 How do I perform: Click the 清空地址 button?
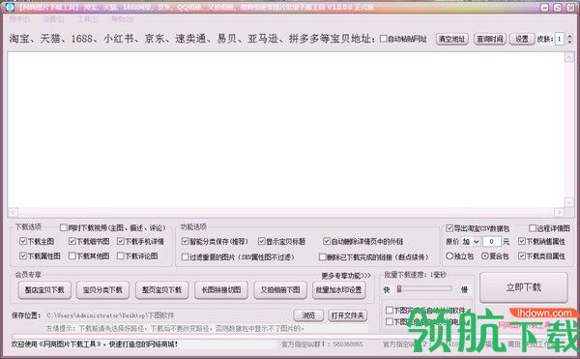pyautogui.click(x=451, y=39)
